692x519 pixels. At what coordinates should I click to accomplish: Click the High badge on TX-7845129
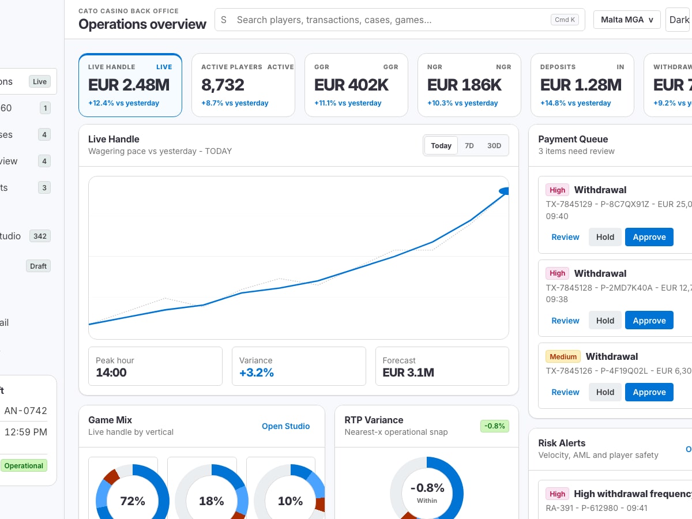(558, 190)
